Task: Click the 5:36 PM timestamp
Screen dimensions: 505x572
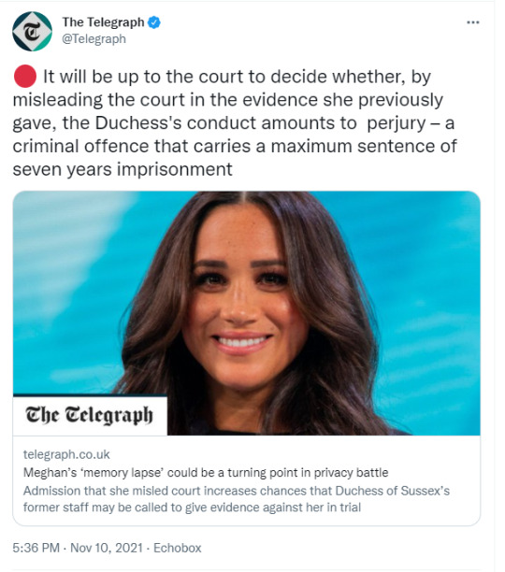Action: (x=36, y=548)
